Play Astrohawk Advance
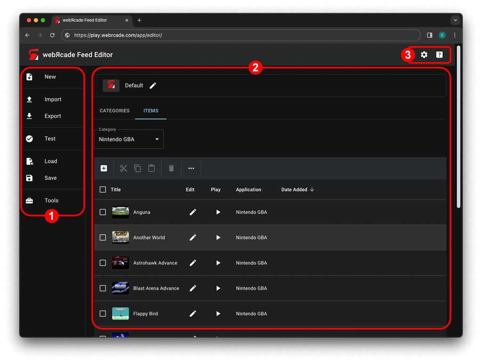 pos(218,263)
